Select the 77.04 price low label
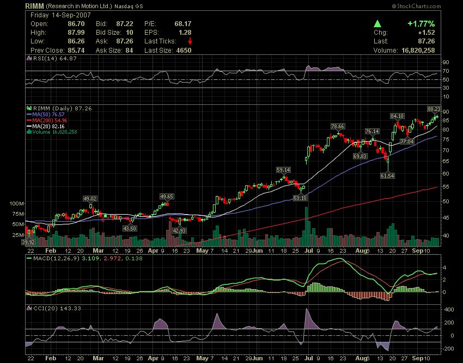The image size is (463, 363). click(x=407, y=142)
